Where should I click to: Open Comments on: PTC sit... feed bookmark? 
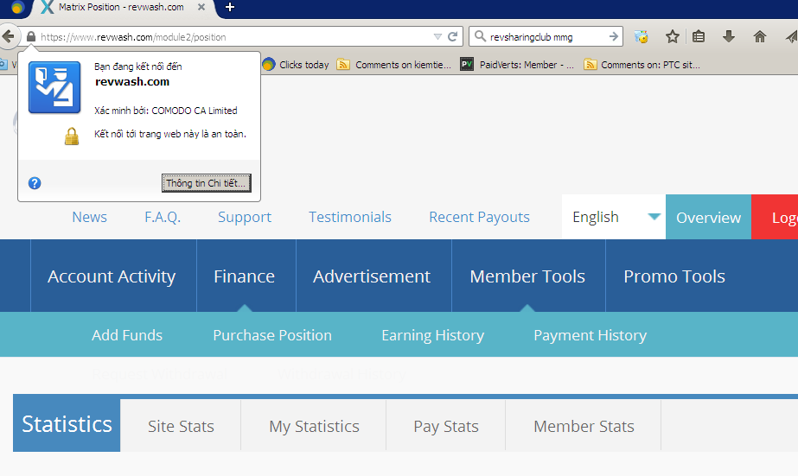[642, 65]
